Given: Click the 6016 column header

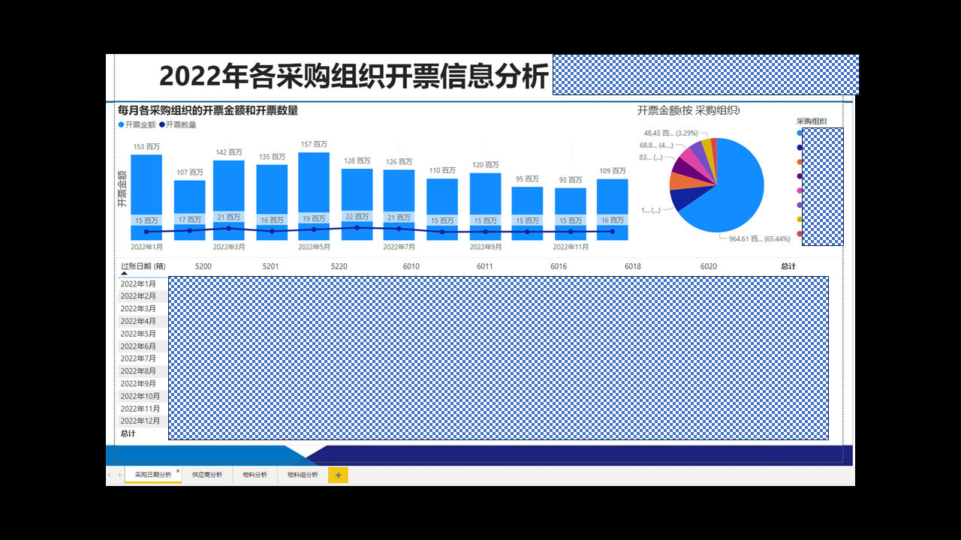Looking at the screenshot, I should tap(559, 266).
